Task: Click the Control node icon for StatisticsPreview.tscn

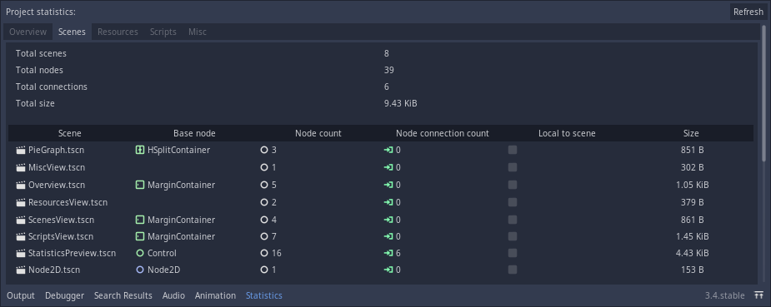Action: (140, 253)
